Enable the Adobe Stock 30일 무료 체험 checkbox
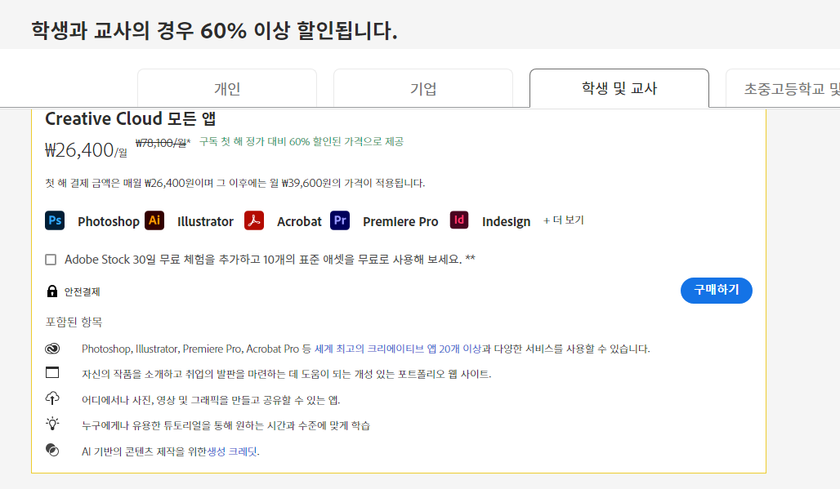 pyautogui.click(x=51, y=260)
